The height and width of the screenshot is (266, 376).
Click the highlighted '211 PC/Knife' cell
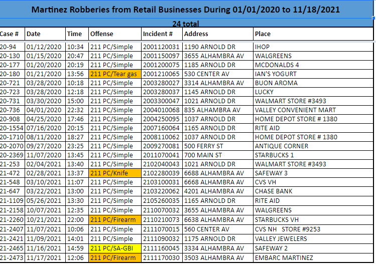coord(115,173)
